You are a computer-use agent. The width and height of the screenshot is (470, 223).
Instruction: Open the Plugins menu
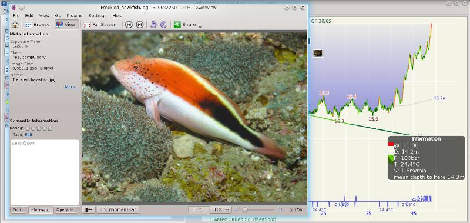coord(75,16)
